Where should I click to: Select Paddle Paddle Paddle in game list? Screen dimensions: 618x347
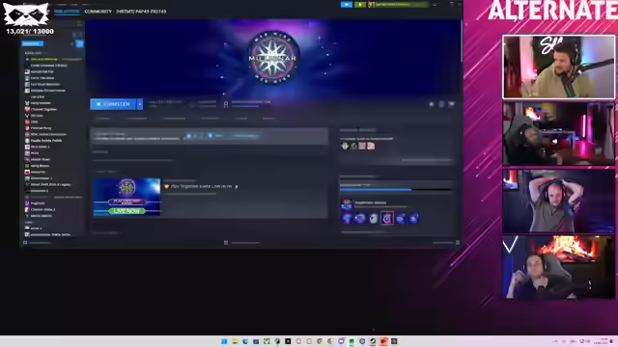coord(43,141)
